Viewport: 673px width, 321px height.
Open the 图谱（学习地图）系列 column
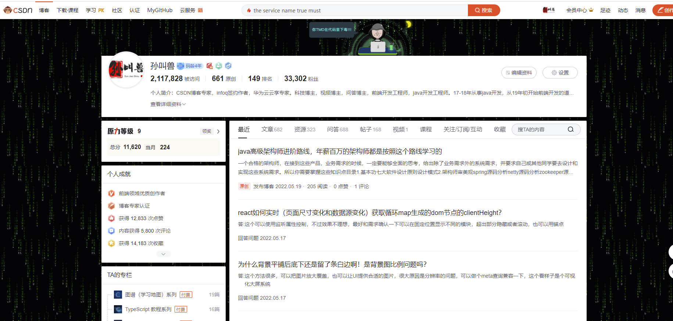tap(151, 295)
